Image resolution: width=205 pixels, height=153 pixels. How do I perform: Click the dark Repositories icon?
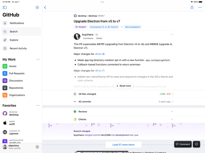[x=5, y=88]
